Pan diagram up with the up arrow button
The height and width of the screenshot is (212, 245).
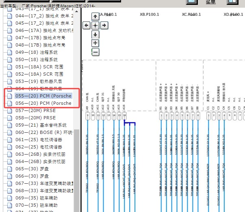click(95, 17)
